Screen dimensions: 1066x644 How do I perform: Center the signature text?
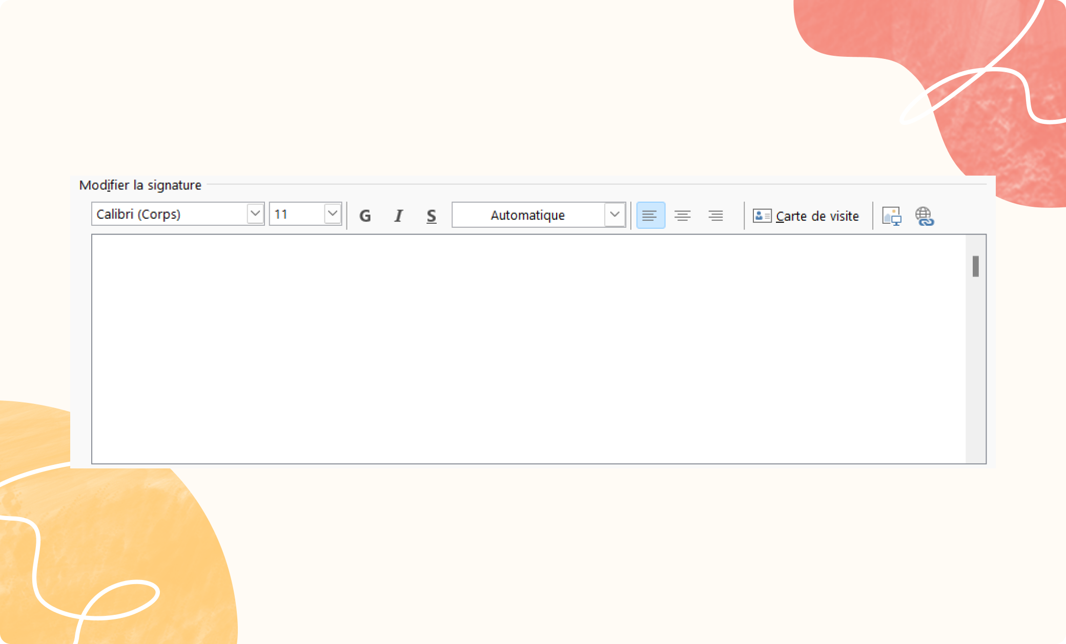tap(683, 216)
